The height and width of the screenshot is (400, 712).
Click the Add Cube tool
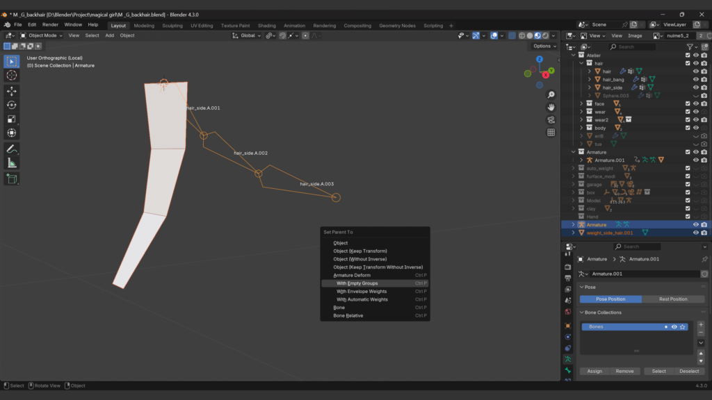(x=12, y=178)
